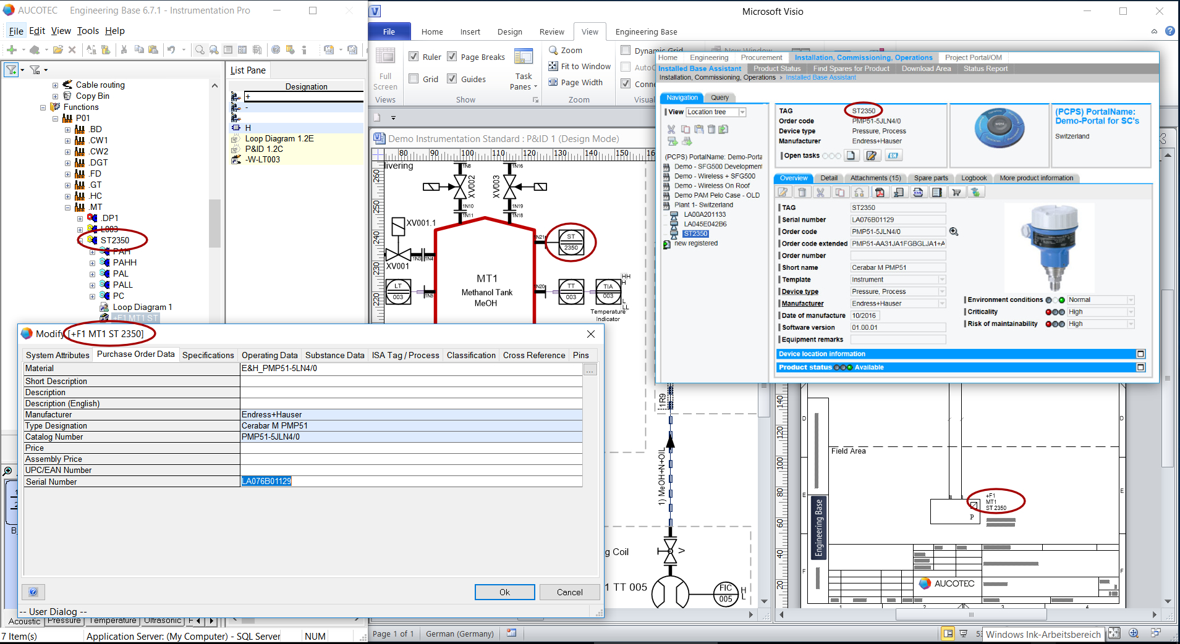
Task: Toggle the Page Breaks checkbox
Action: [x=452, y=57]
